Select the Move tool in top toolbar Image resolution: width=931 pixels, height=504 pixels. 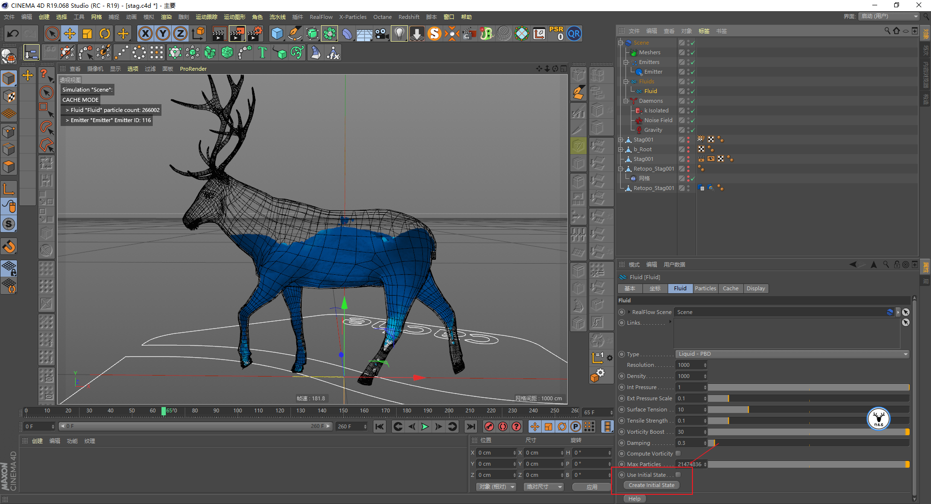tap(70, 33)
